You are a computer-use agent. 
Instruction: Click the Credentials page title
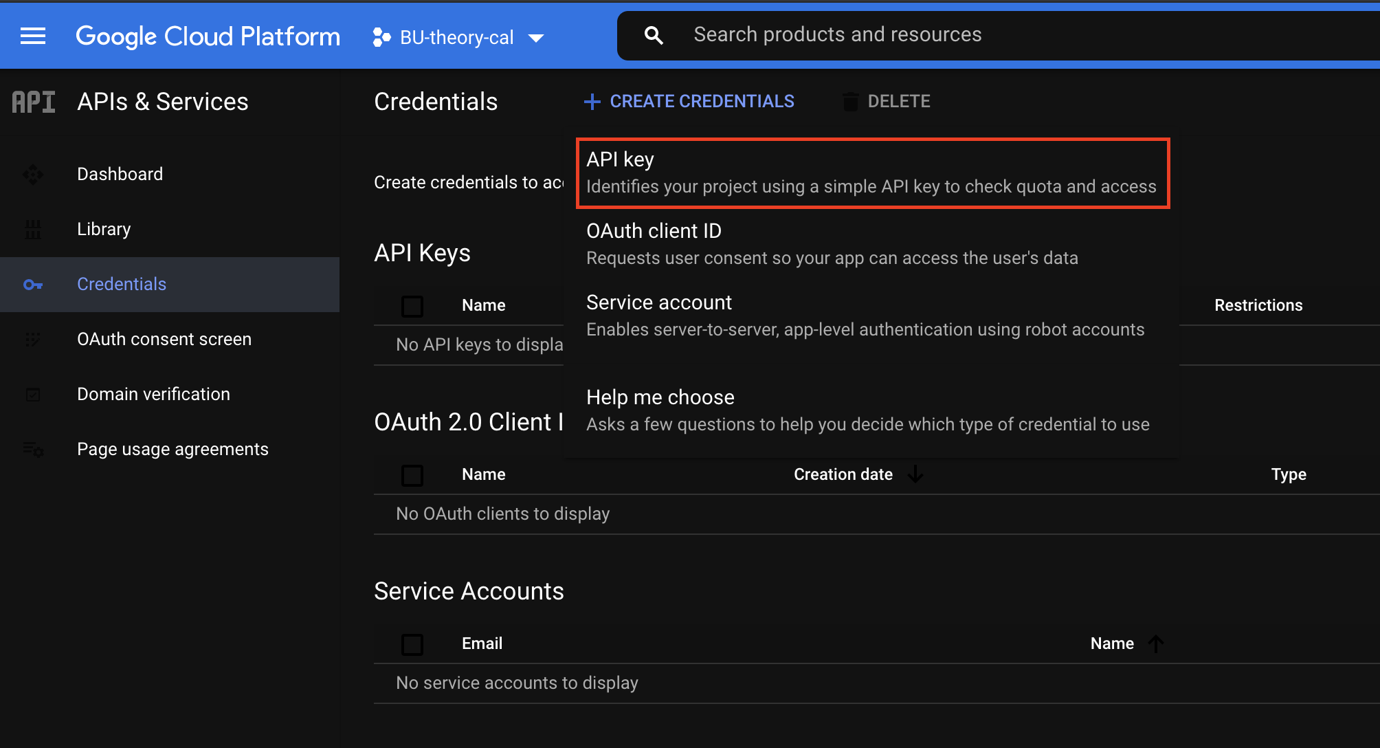tap(436, 102)
